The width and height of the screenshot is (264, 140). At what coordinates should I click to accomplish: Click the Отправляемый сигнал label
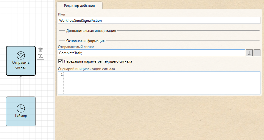click(x=76, y=47)
